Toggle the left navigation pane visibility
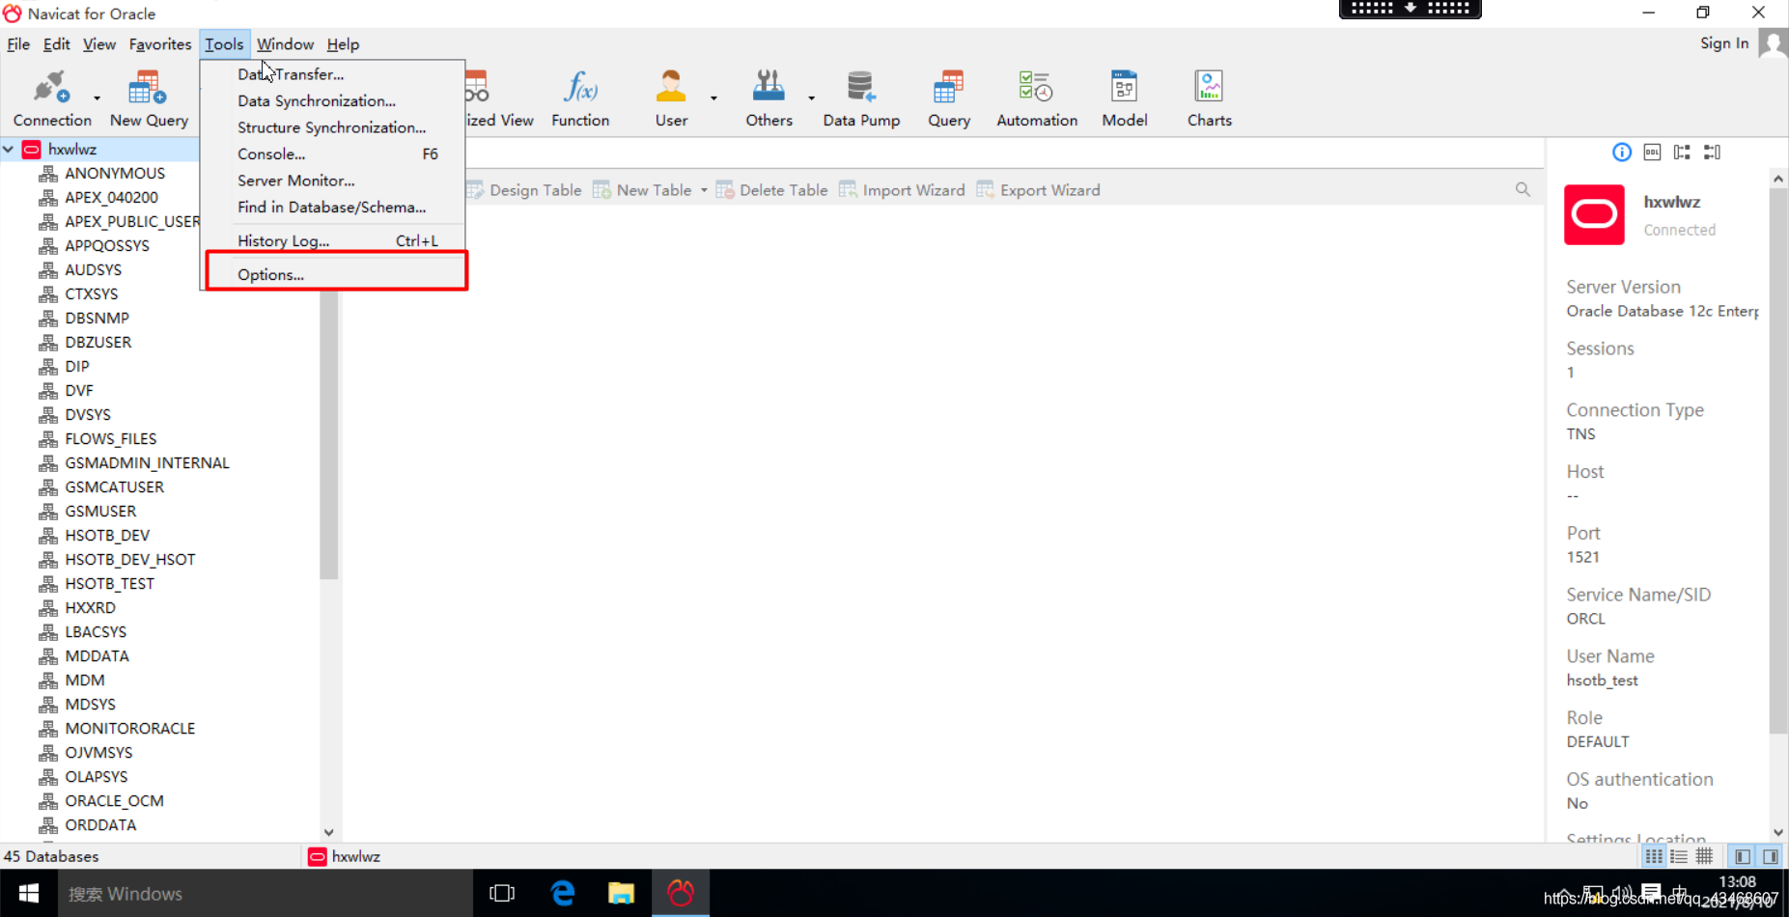1789x917 pixels. (1743, 856)
